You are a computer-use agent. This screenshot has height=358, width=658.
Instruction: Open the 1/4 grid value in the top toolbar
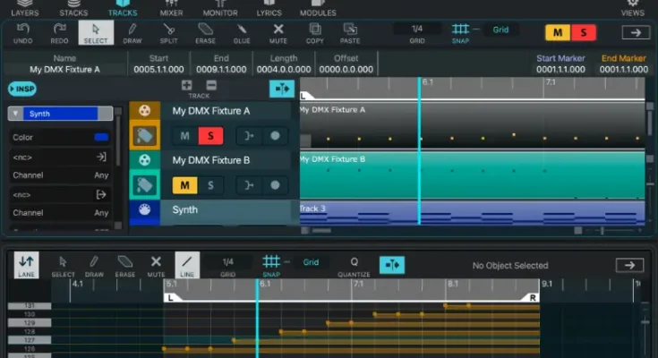pos(417,30)
